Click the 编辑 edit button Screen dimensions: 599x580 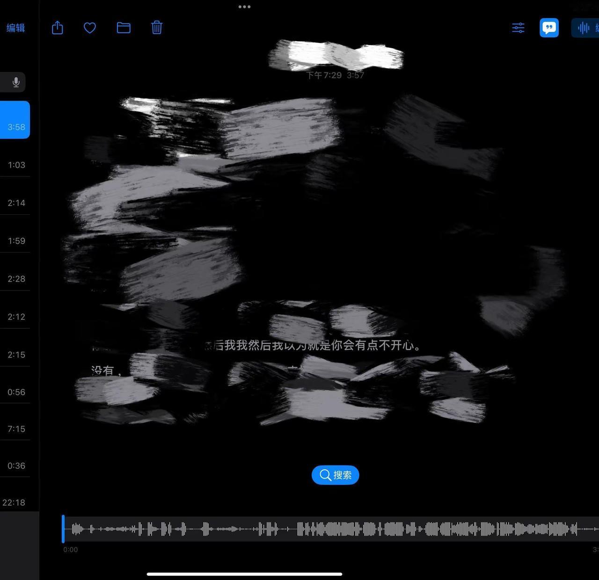15,28
